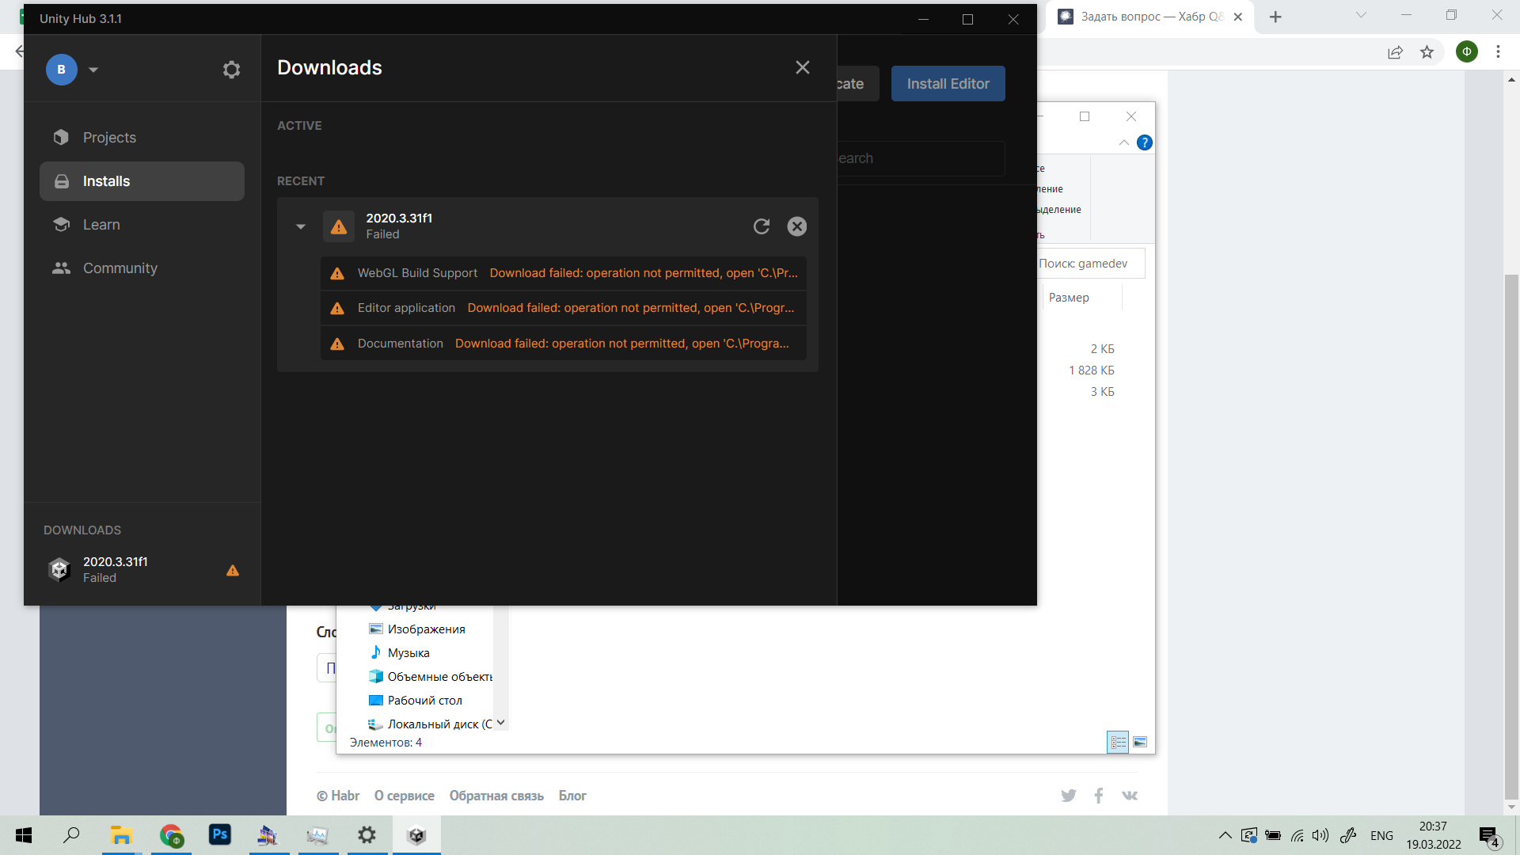This screenshot has width=1520, height=855.
Task: Cancel the failed 2020.3.31f1 download
Action: pos(797,226)
